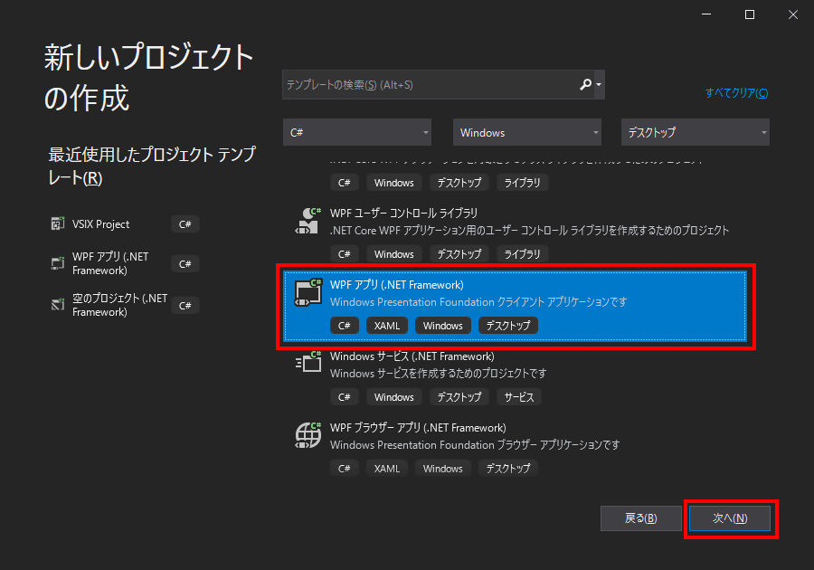The height and width of the screenshot is (570, 814).
Task: Select WPF アプリ (.NET Framework) template title
Action: [397, 284]
